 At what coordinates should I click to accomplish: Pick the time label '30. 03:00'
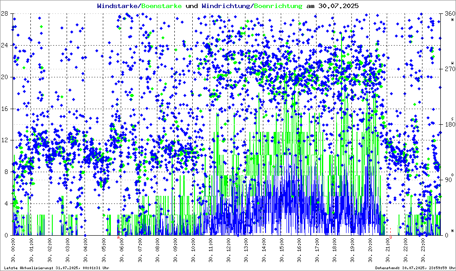pos(67,250)
